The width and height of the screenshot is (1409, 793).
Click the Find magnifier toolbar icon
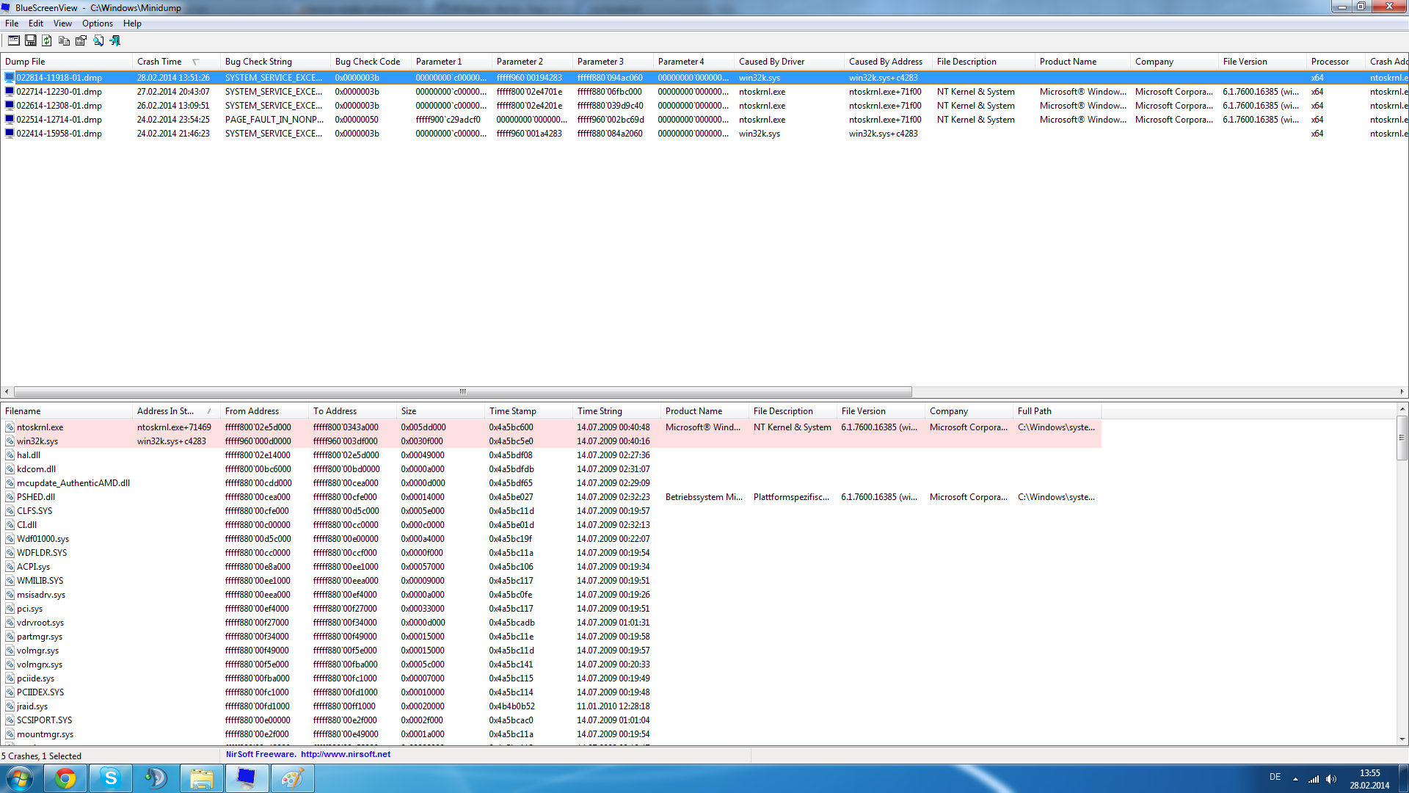(98, 40)
